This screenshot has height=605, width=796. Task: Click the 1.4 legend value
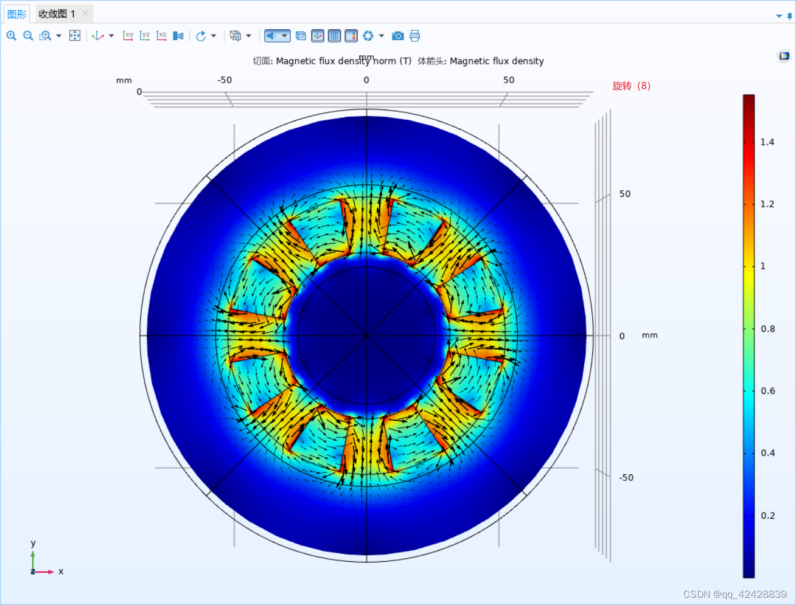pyautogui.click(x=767, y=142)
